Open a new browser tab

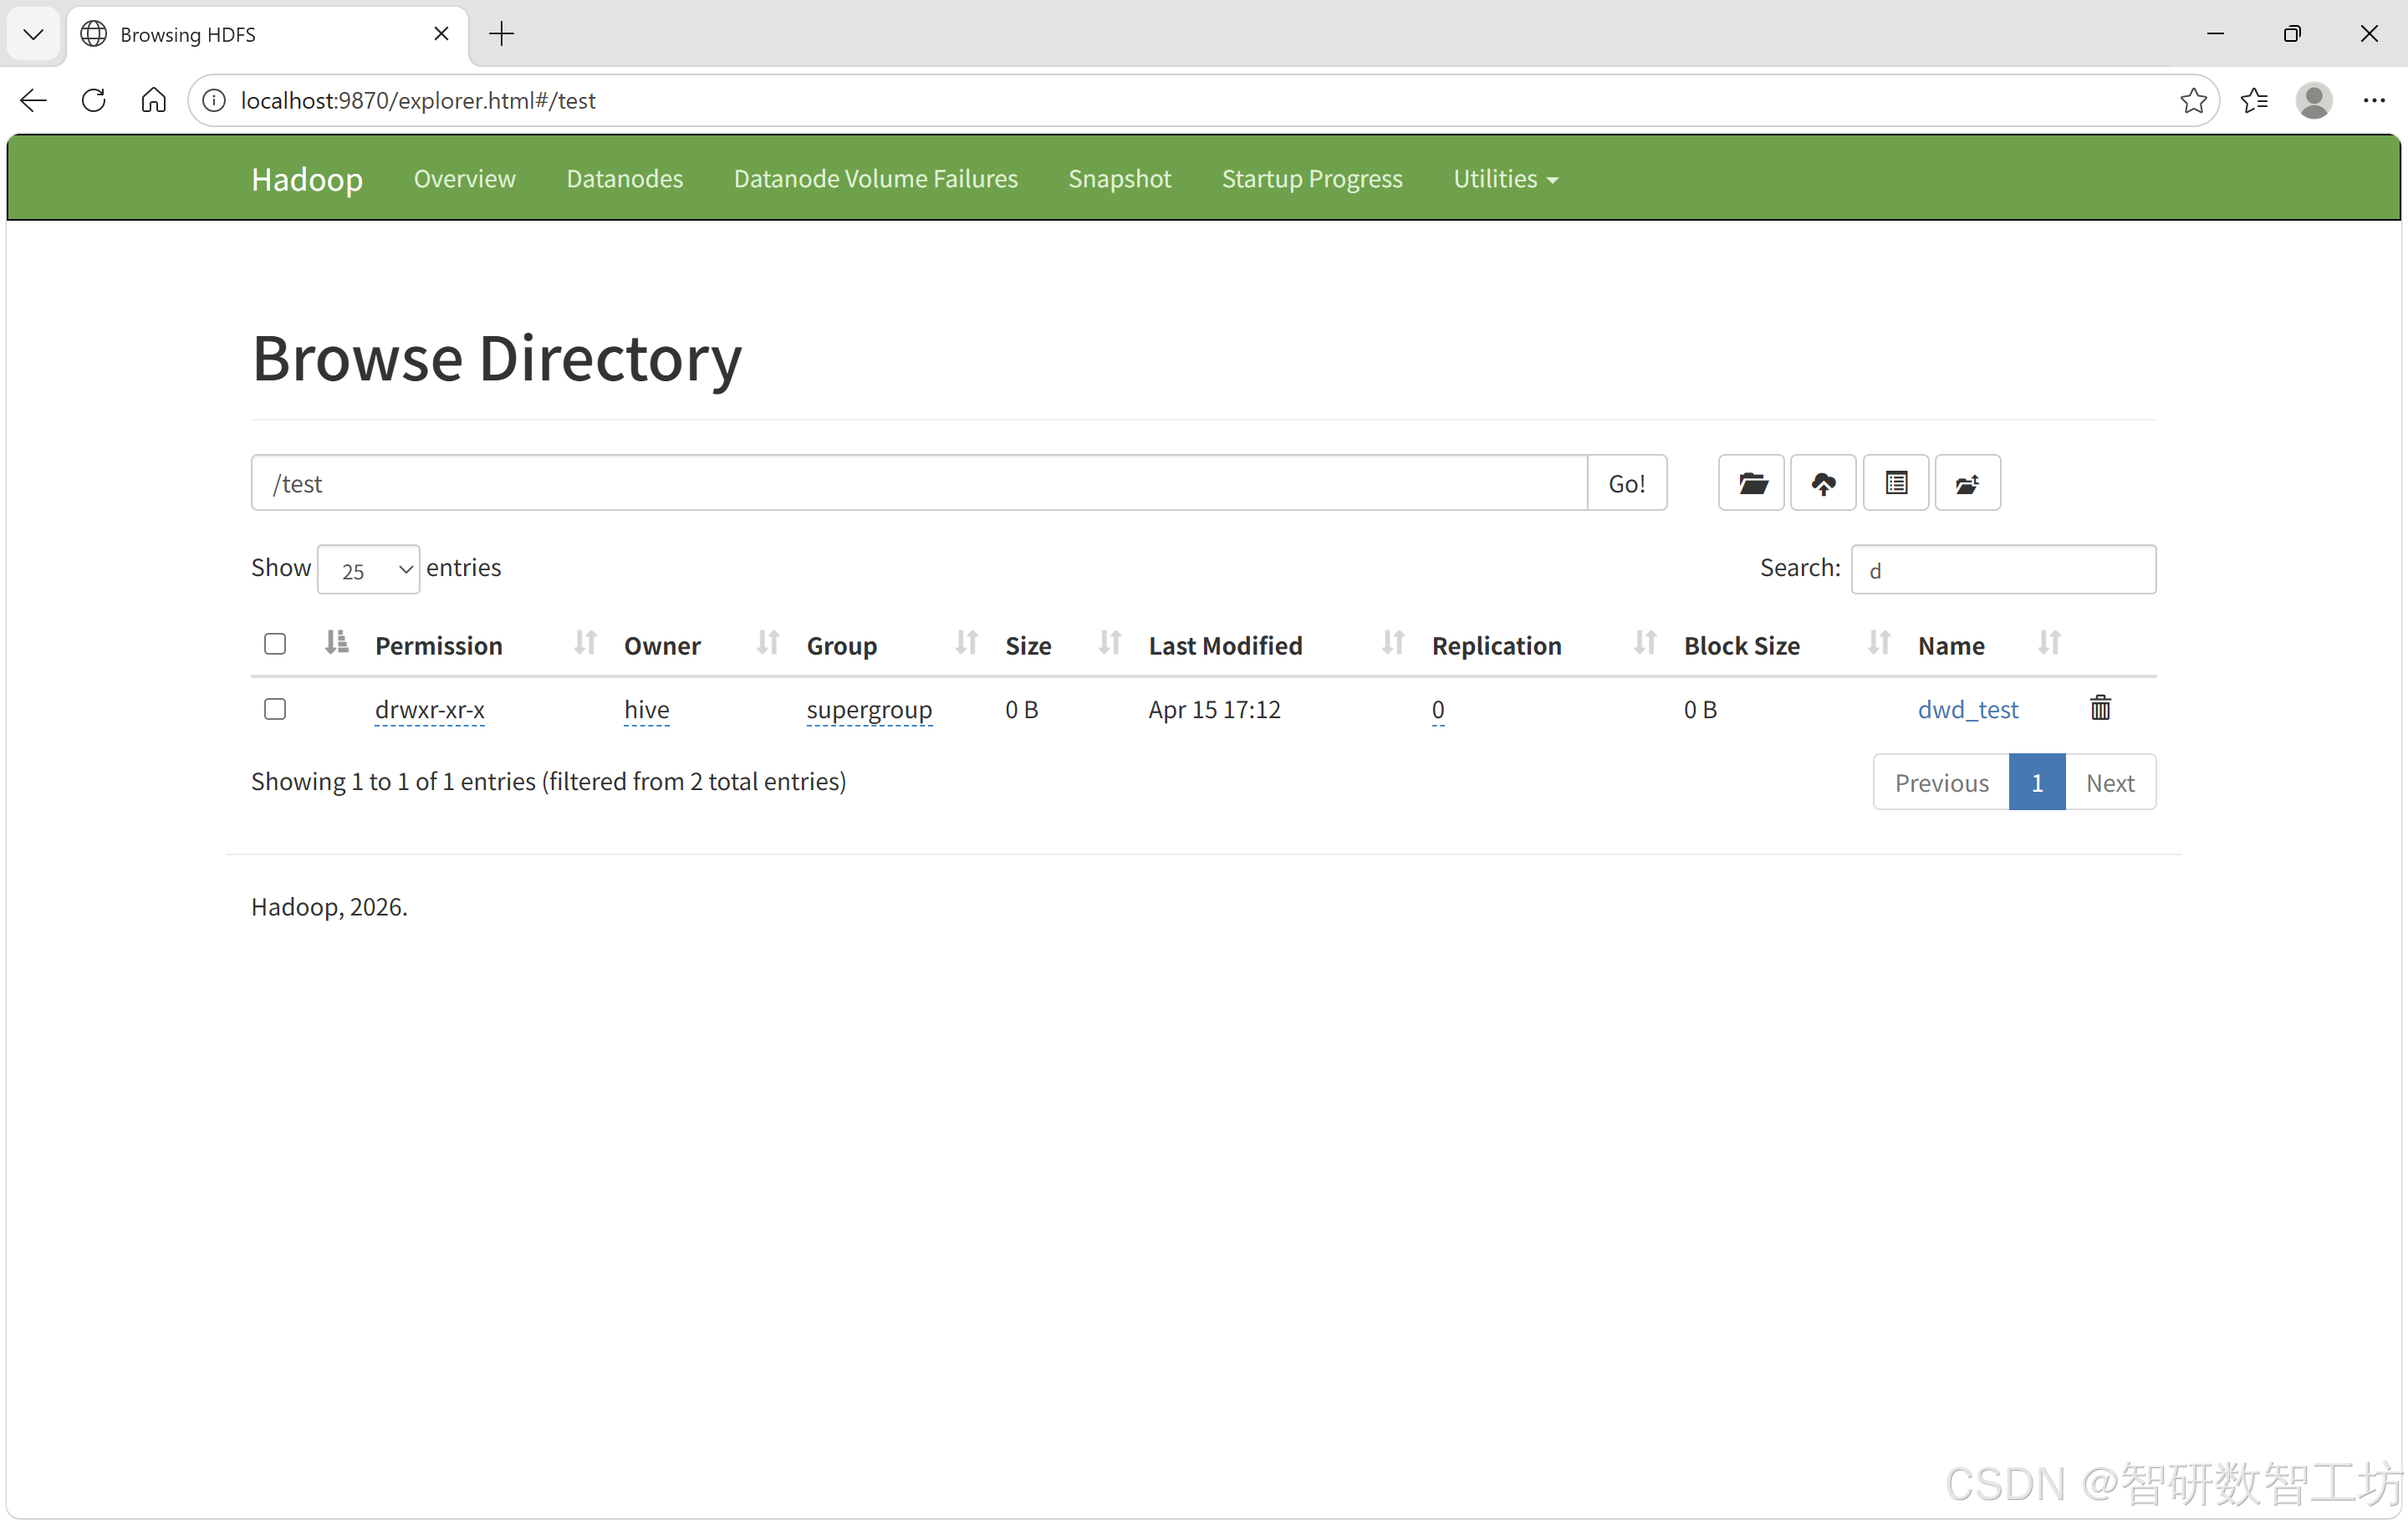501,34
